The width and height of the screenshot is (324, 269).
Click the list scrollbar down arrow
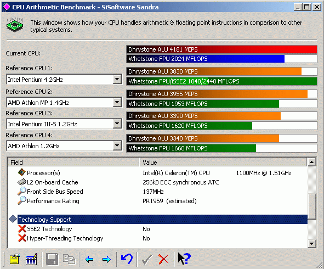click(x=311, y=244)
